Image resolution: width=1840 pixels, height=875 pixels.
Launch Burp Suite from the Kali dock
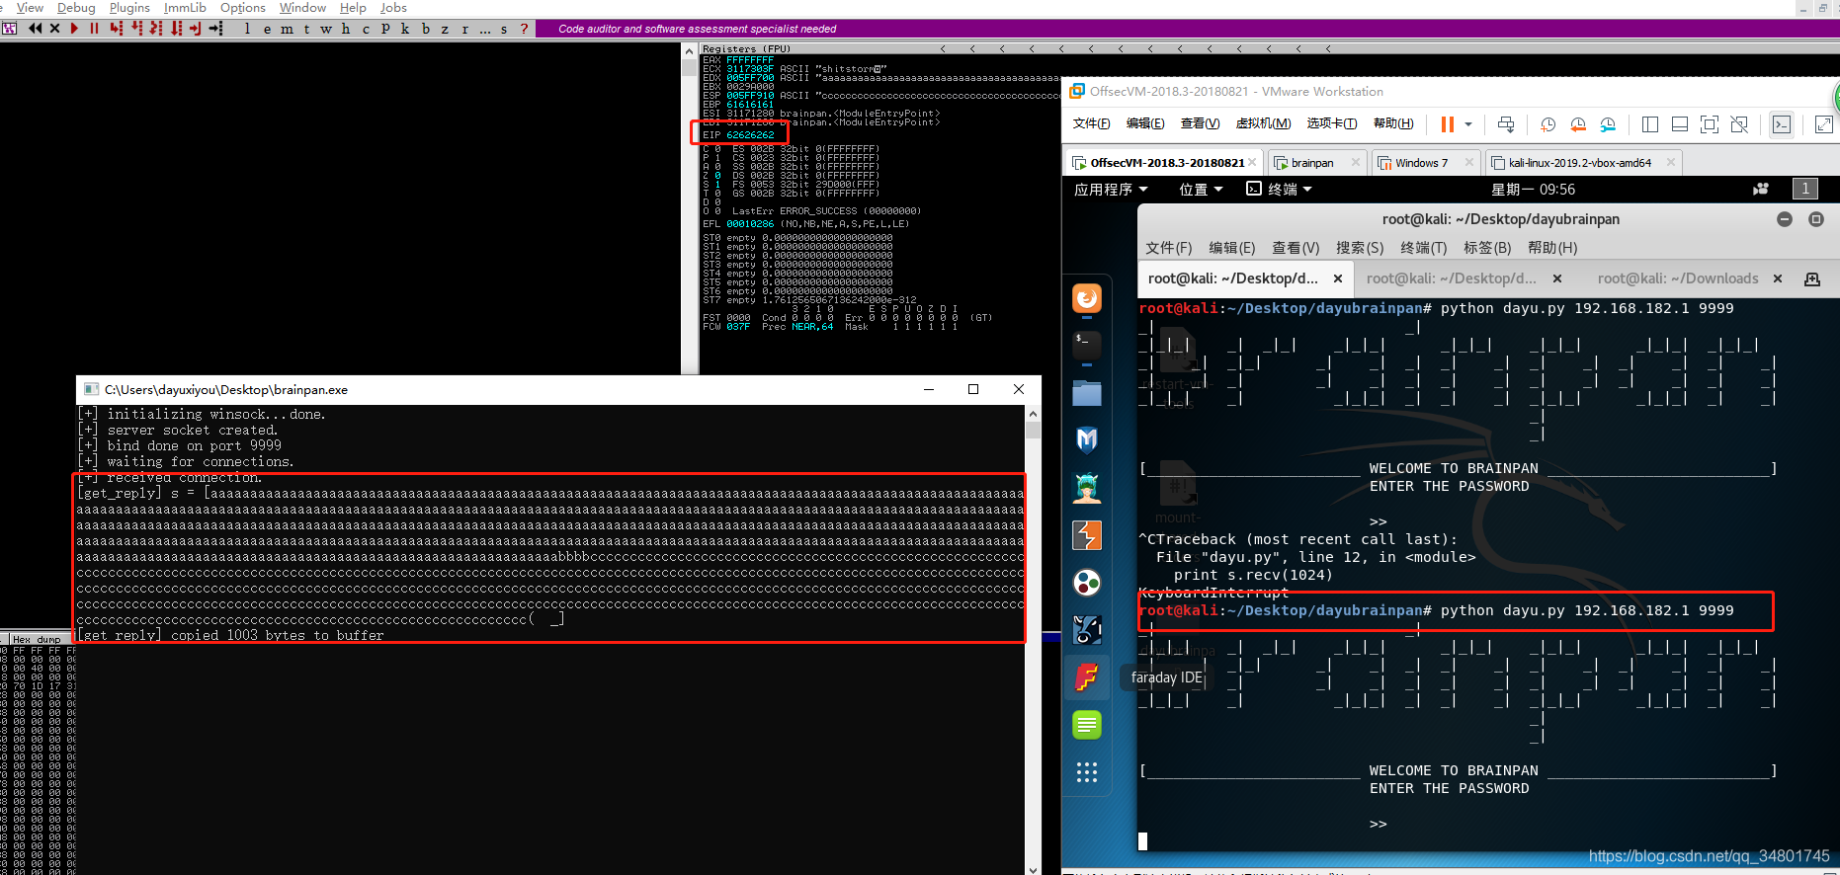[1087, 534]
